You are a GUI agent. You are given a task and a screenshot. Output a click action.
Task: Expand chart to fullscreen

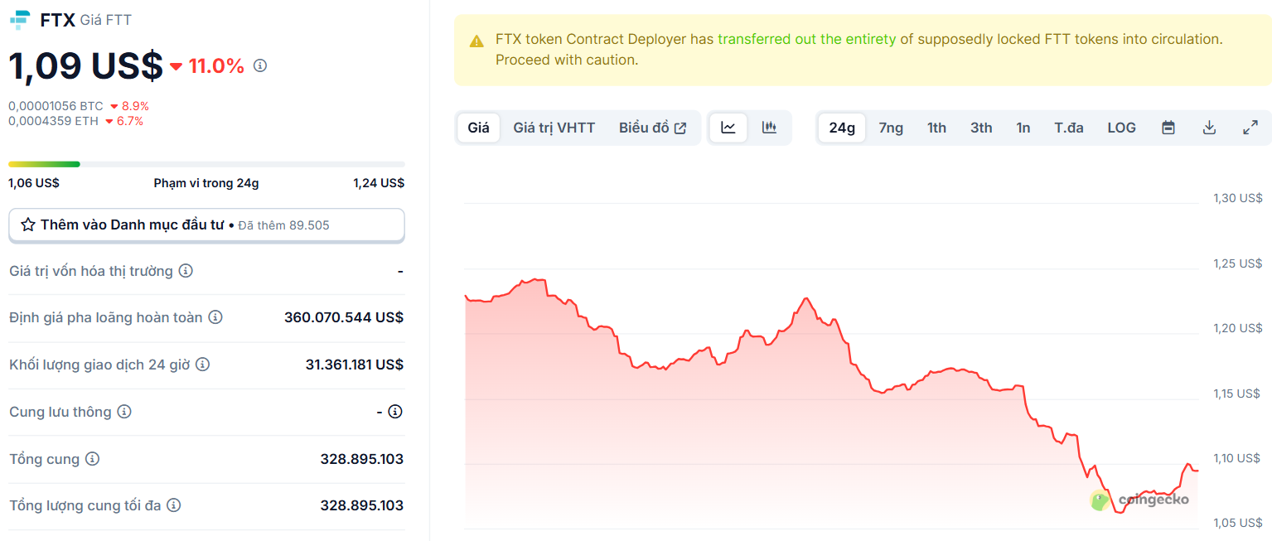pos(1250,128)
